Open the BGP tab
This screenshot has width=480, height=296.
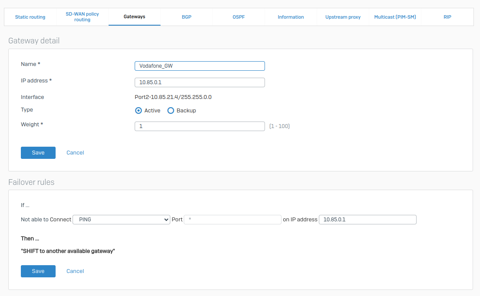point(186,17)
